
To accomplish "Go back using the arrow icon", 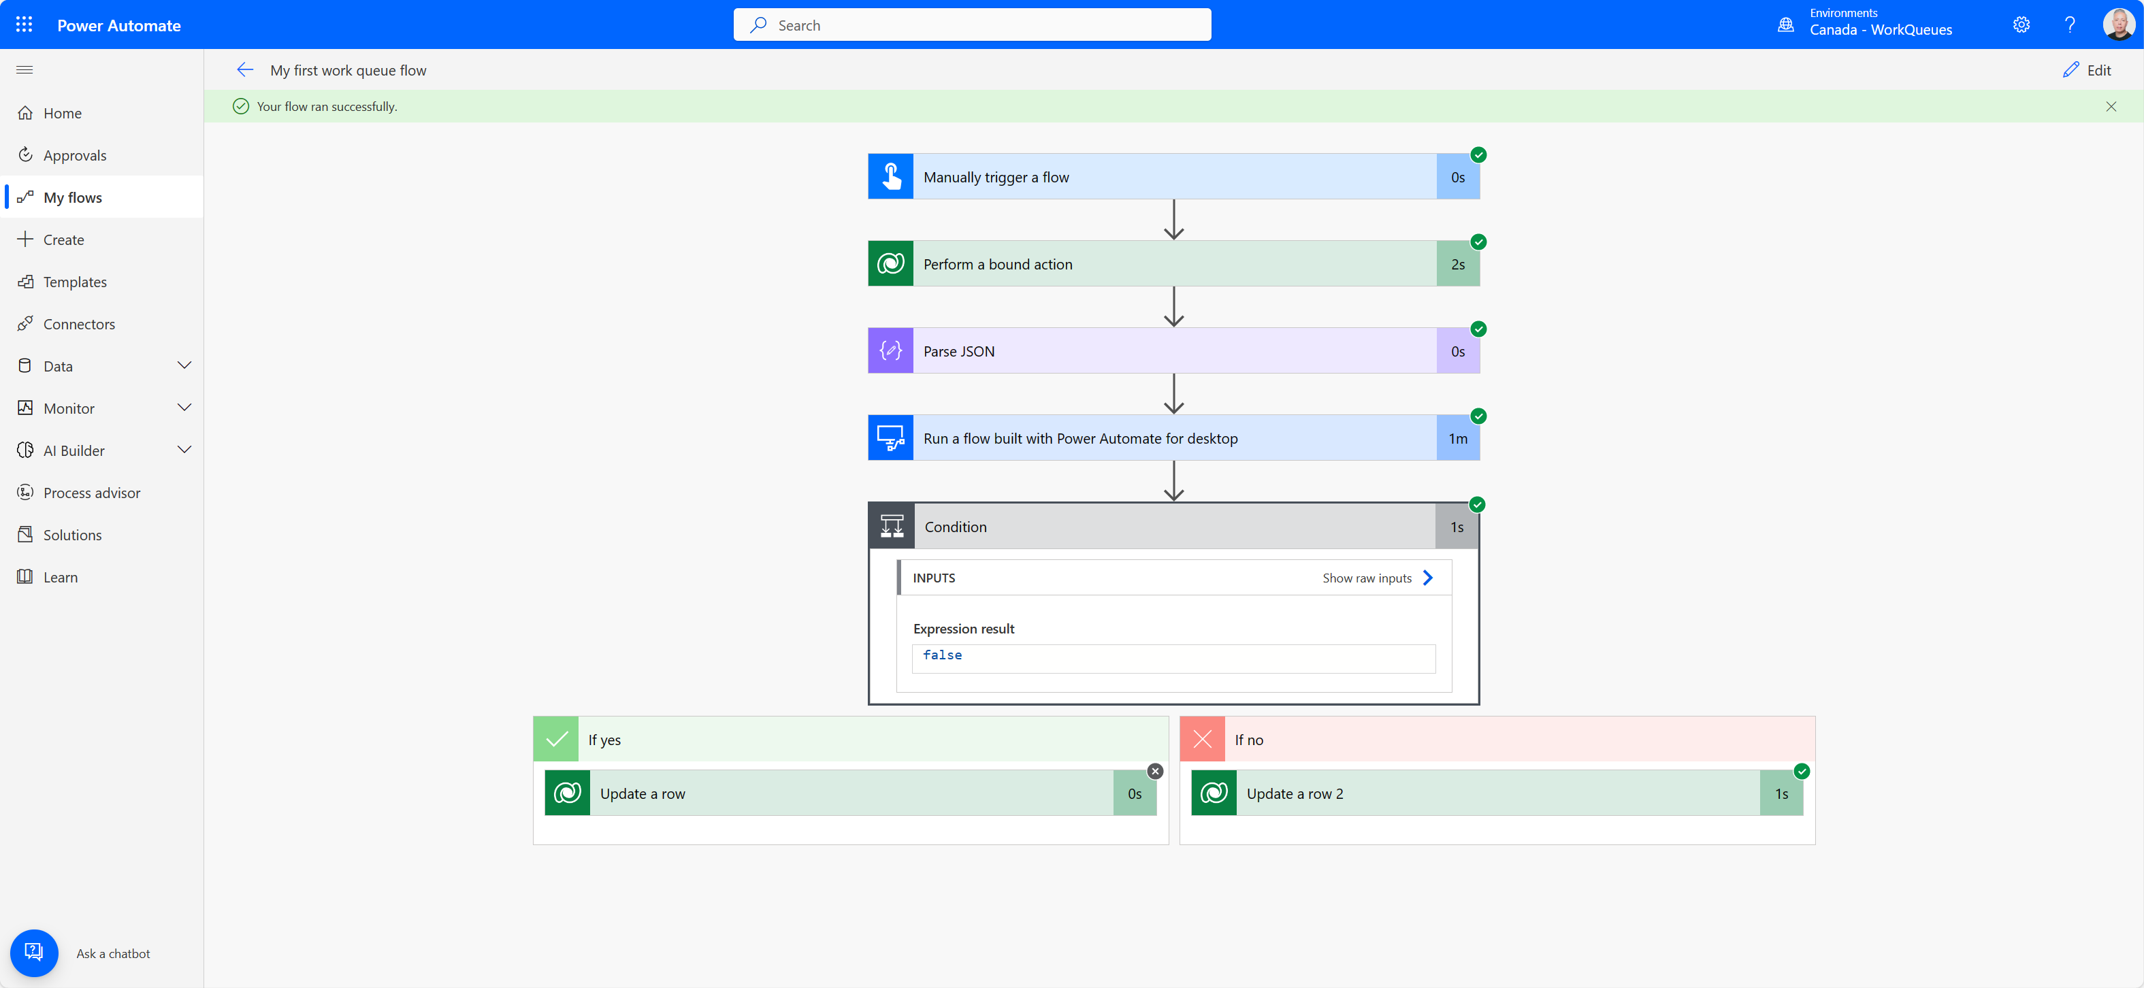I will click(245, 70).
